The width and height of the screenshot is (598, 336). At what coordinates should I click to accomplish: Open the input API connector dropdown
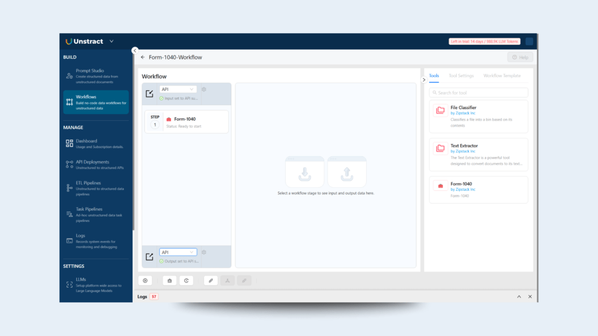pyautogui.click(x=178, y=89)
